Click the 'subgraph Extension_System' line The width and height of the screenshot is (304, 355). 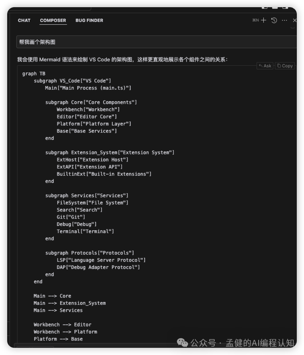(x=110, y=153)
